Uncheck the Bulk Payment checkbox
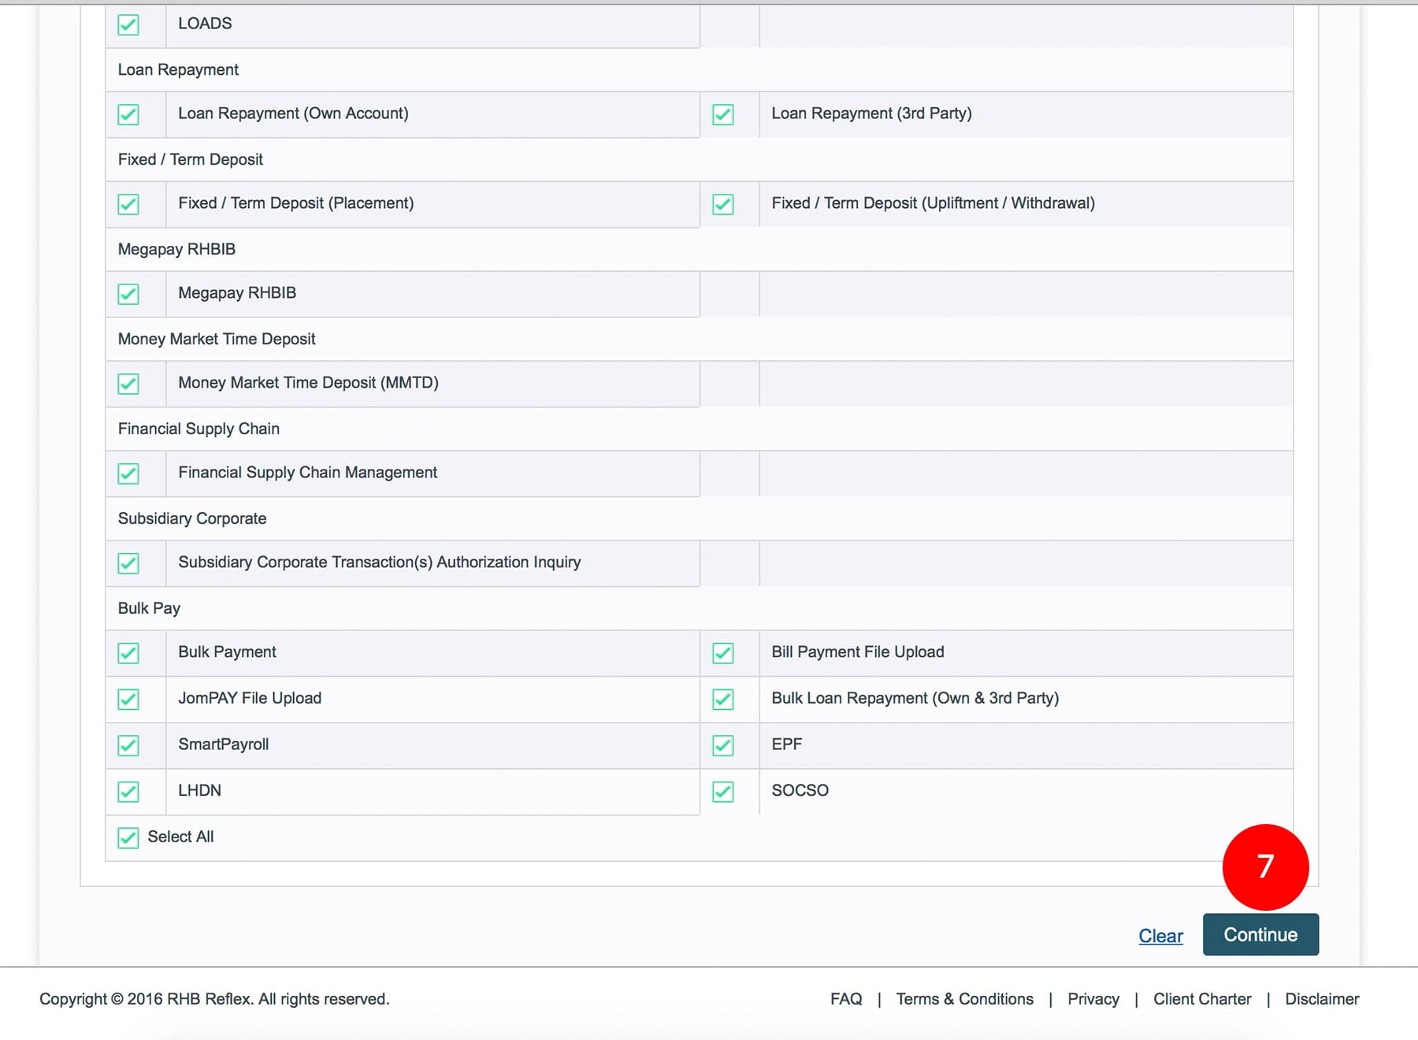The height and width of the screenshot is (1040, 1418). tap(128, 654)
